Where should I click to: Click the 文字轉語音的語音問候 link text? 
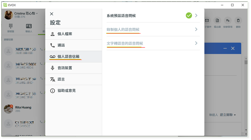[125, 43]
